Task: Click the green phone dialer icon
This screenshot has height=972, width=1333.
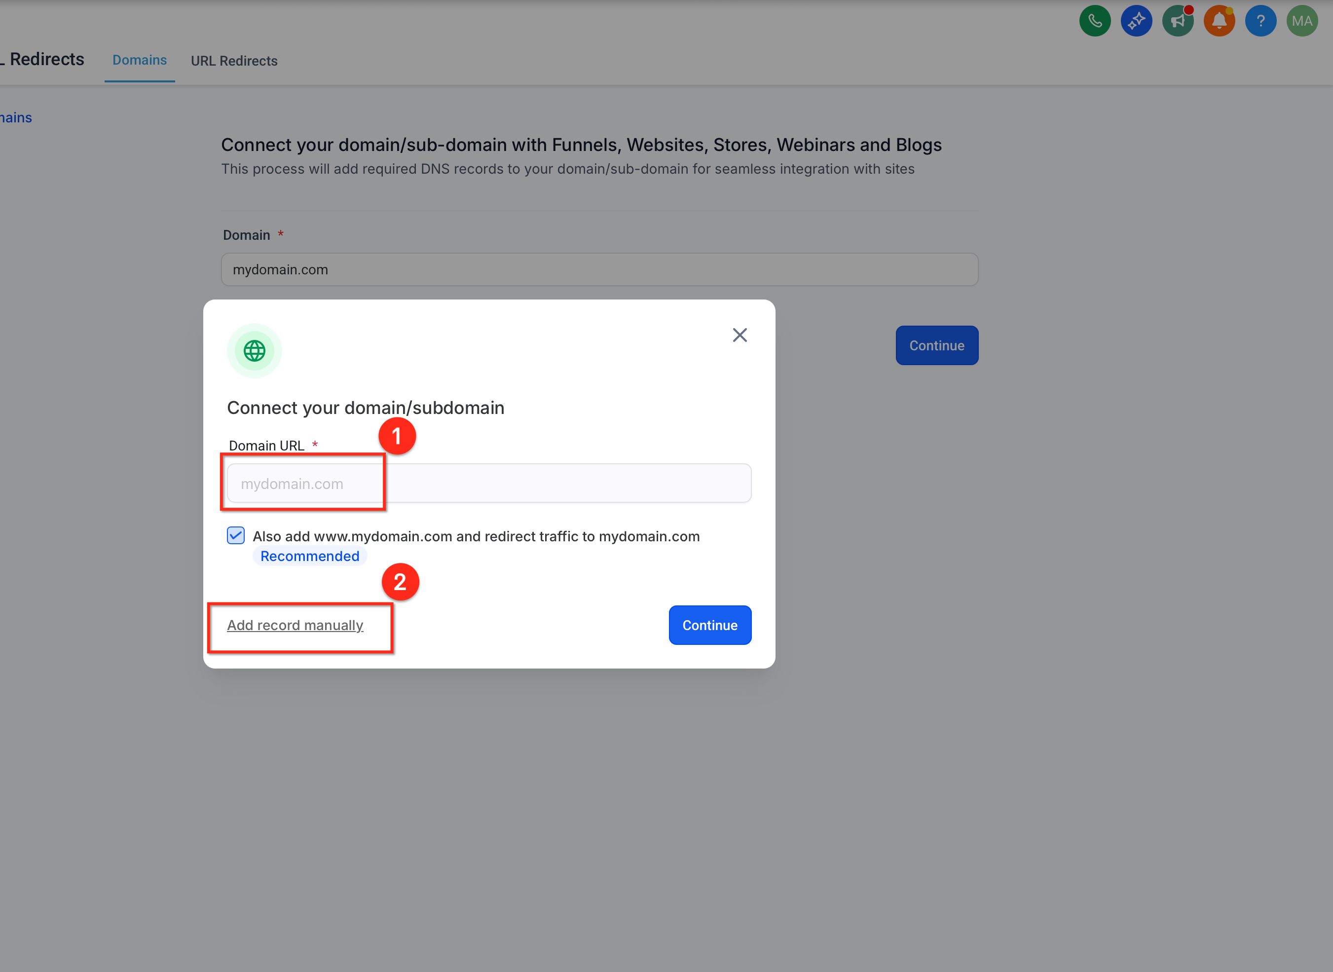Action: click(x=1095, y=21)
